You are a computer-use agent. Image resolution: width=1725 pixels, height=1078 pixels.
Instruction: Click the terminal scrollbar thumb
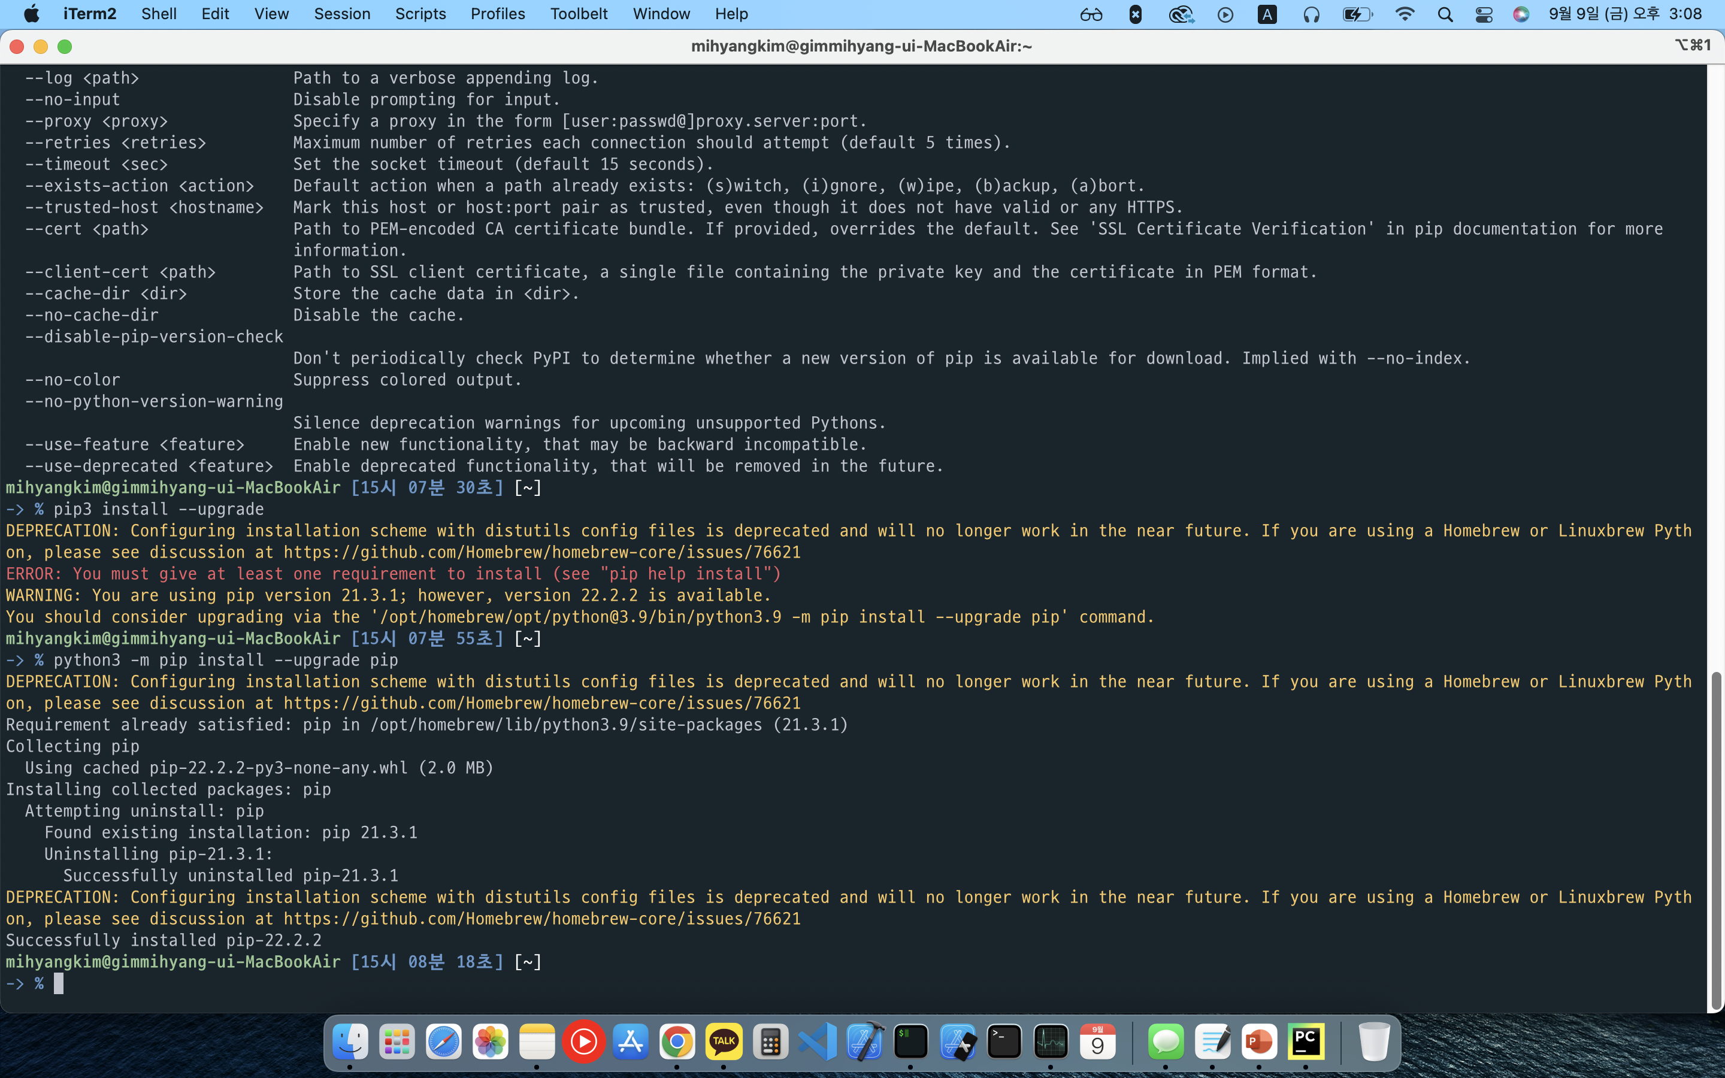point(1716,841)
